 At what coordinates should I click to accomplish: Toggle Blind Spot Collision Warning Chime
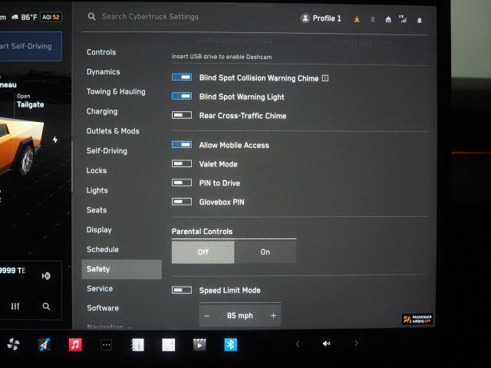[x=182, y=77]
